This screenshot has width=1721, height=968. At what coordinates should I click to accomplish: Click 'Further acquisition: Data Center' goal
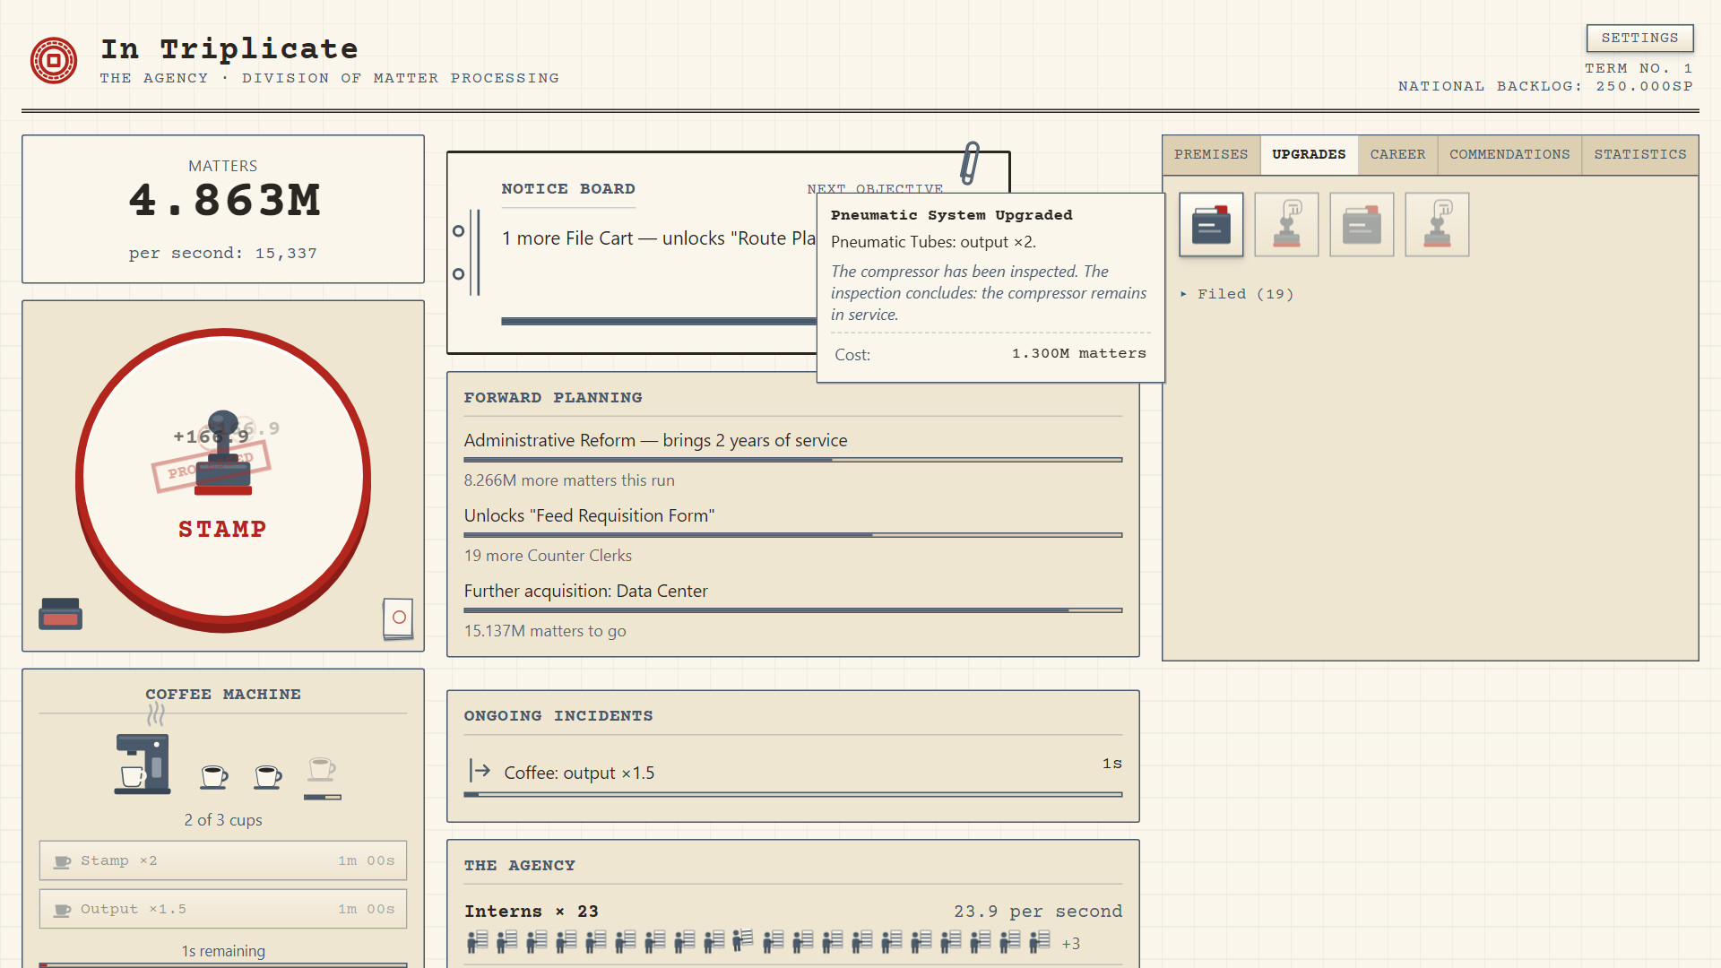(x=585, y=591)
